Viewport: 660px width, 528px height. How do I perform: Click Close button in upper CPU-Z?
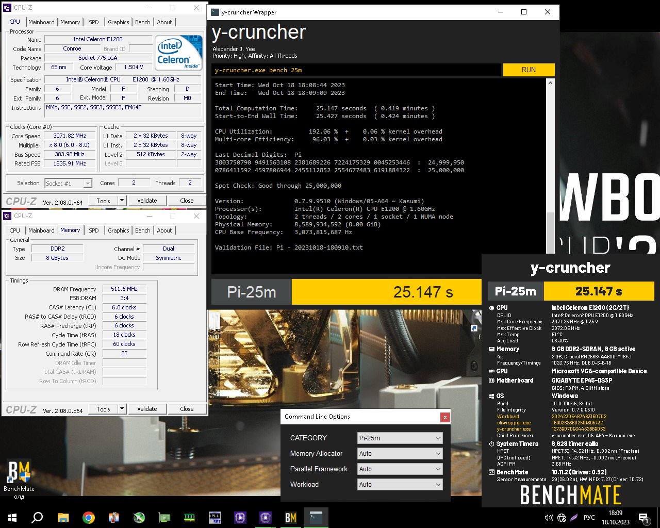coord(187,201)
